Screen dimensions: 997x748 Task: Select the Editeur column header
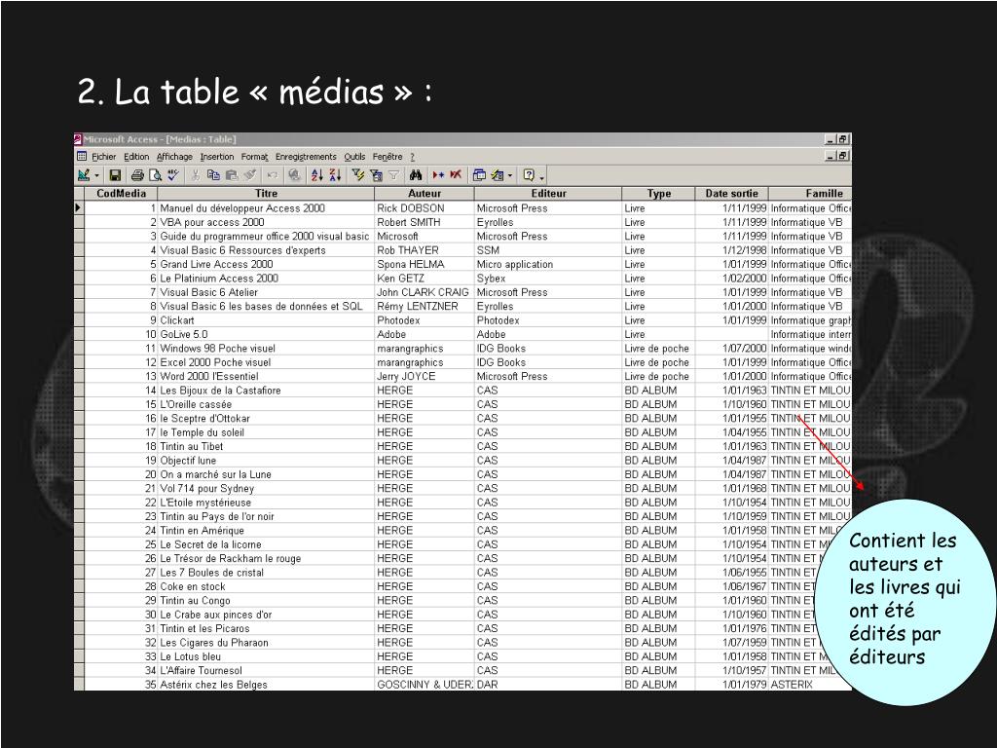click(x=548, y=194)
